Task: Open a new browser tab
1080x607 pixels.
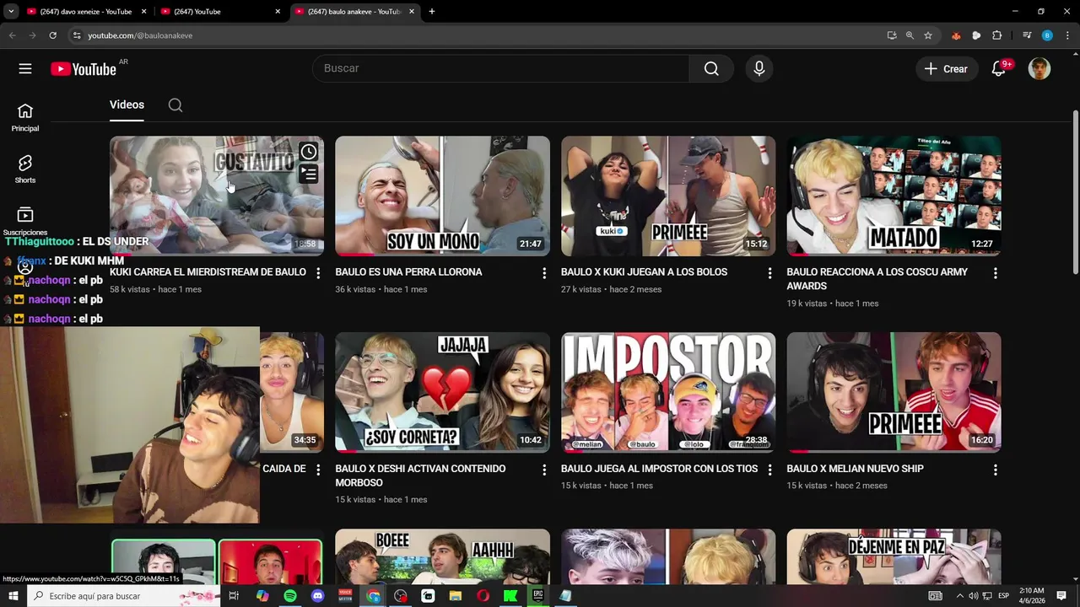Action: (432, 12)
